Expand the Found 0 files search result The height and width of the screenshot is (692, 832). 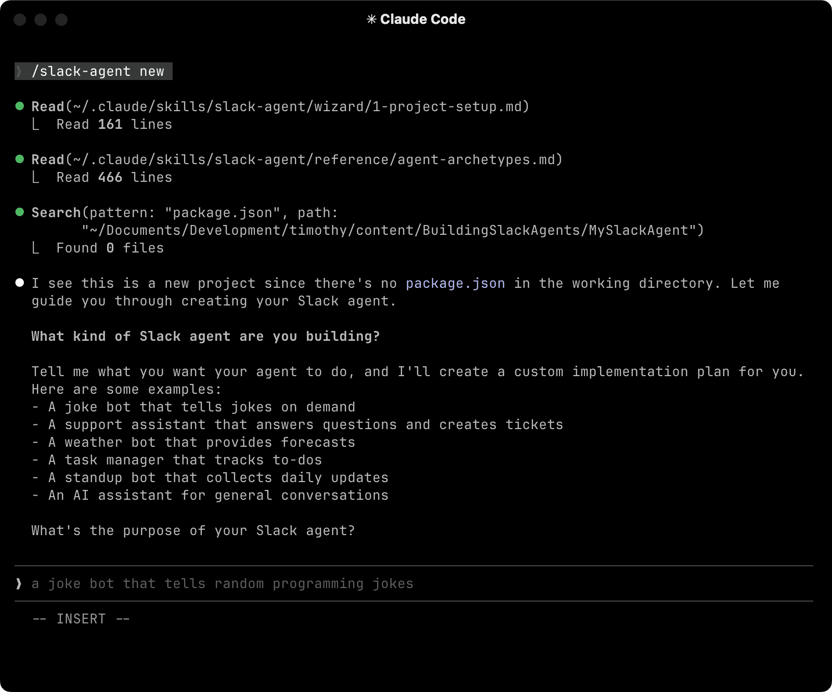pyautogui.click(x=109, y=248)
